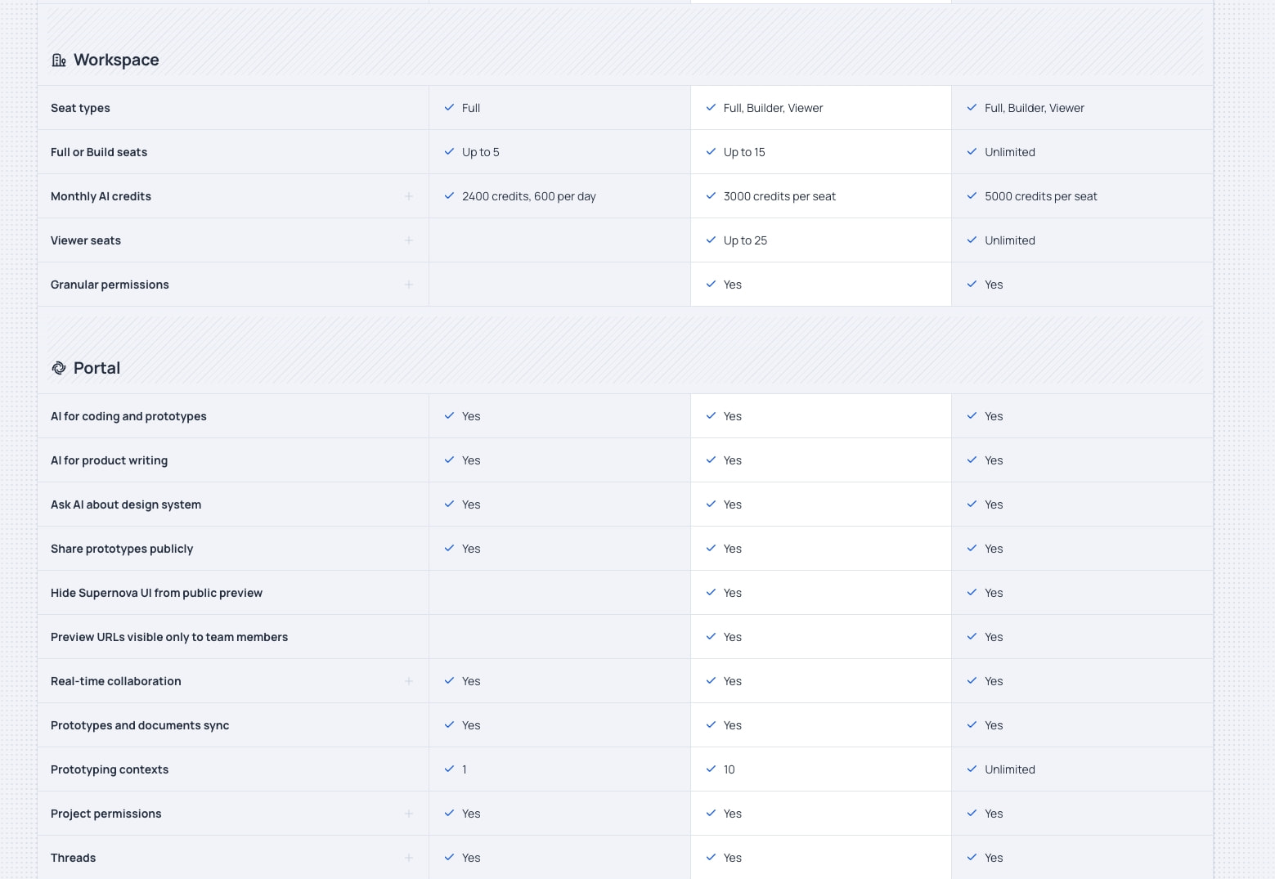Expand Real-time collaboration plus icon
The image size is (1275, 879).
pyautogui.click(x=409, y=681)
